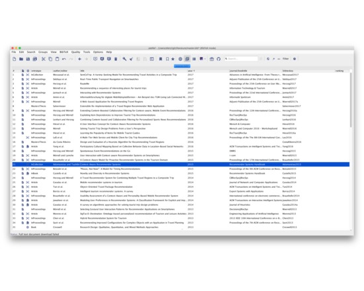
Task: Click the Open library folder icon
Action: click(x=21, y=59)
